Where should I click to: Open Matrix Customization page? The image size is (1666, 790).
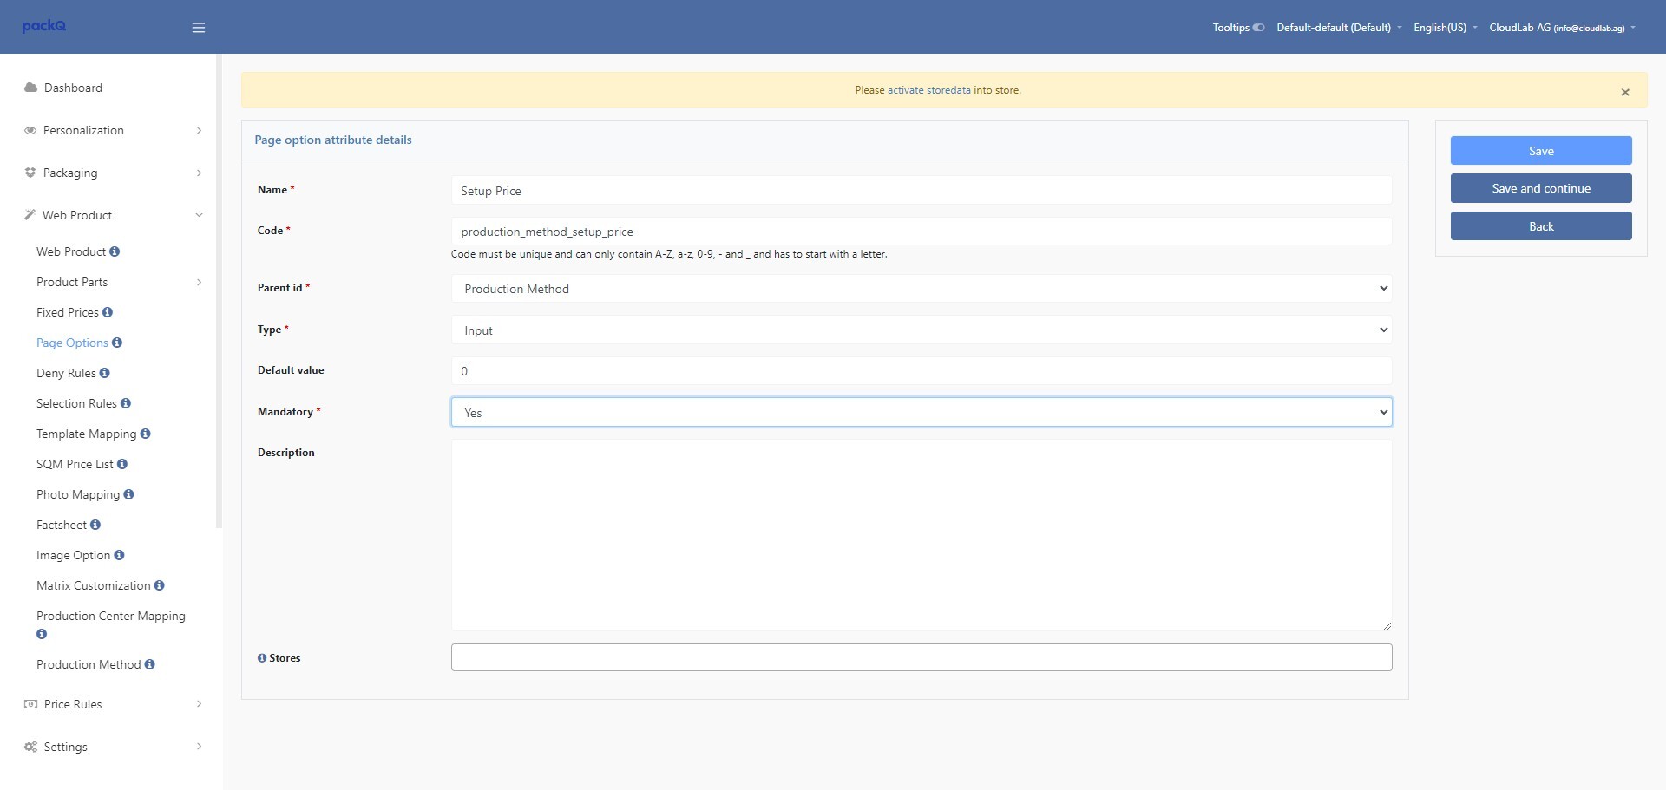point(94,585)
